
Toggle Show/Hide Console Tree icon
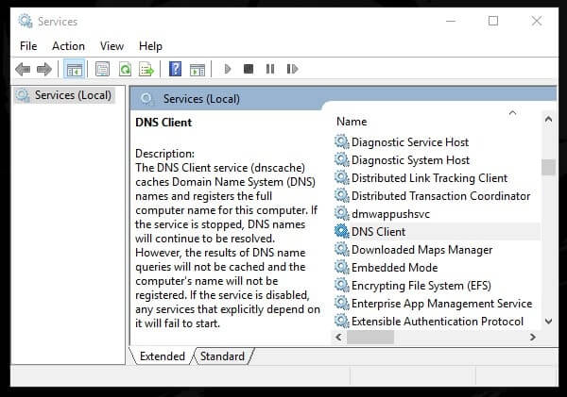(74, 69)
